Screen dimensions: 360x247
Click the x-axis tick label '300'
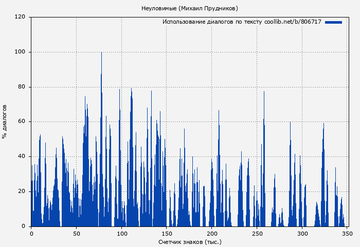point(302,233)
